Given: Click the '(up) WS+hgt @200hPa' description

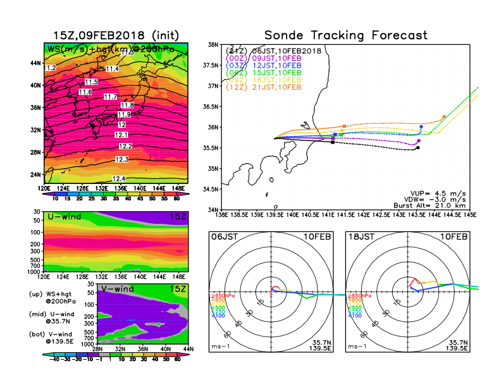Looking at the screenshot, I should (52, 298).
